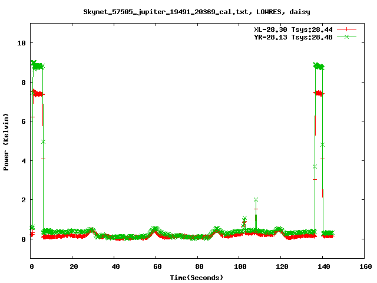Click the y-axis tick label 4
This screenshot has width=377, height=283.
coord(24,161)
